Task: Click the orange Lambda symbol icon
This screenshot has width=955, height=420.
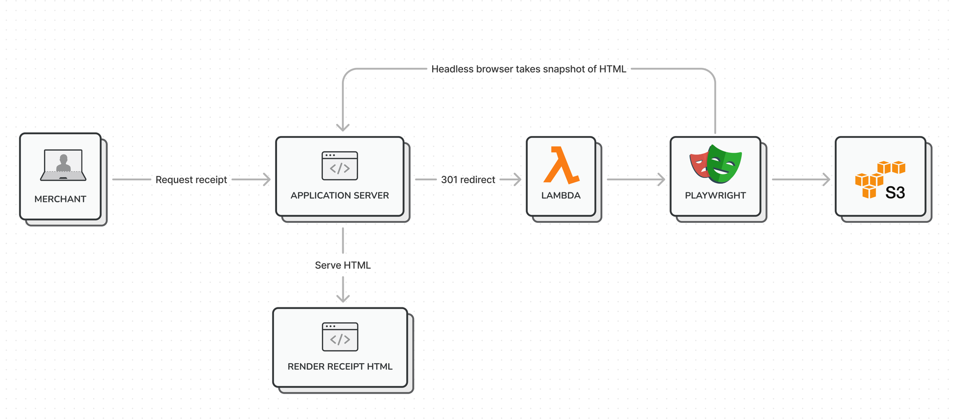Action: point(561,165)
